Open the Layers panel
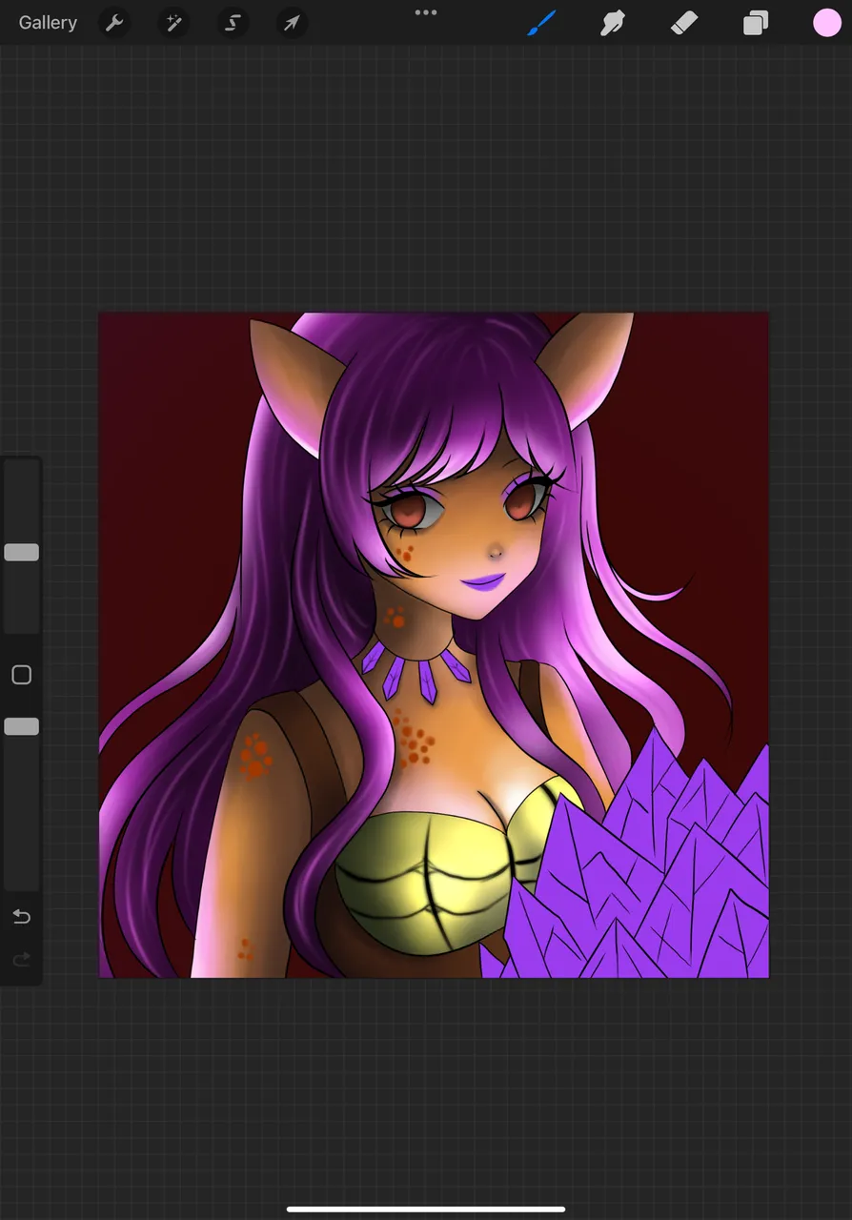This screenshot has width=852, height=1220. tap(756, 23)
